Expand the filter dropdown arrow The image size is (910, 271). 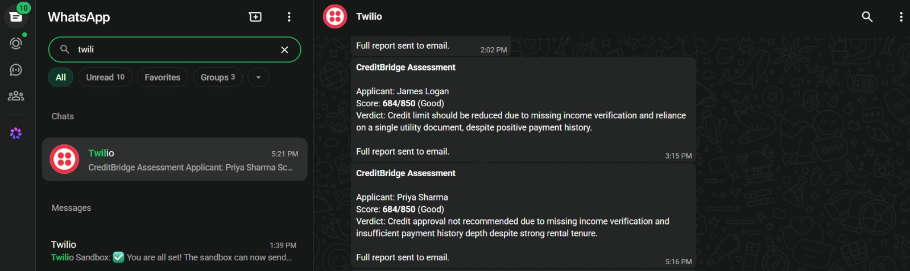tap(258, 77)
